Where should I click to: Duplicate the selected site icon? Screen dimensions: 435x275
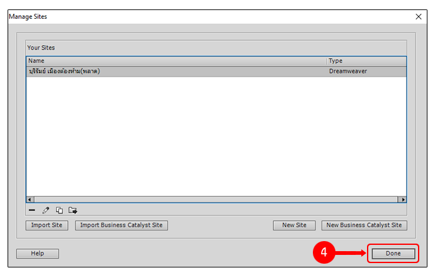pos(59,210)
